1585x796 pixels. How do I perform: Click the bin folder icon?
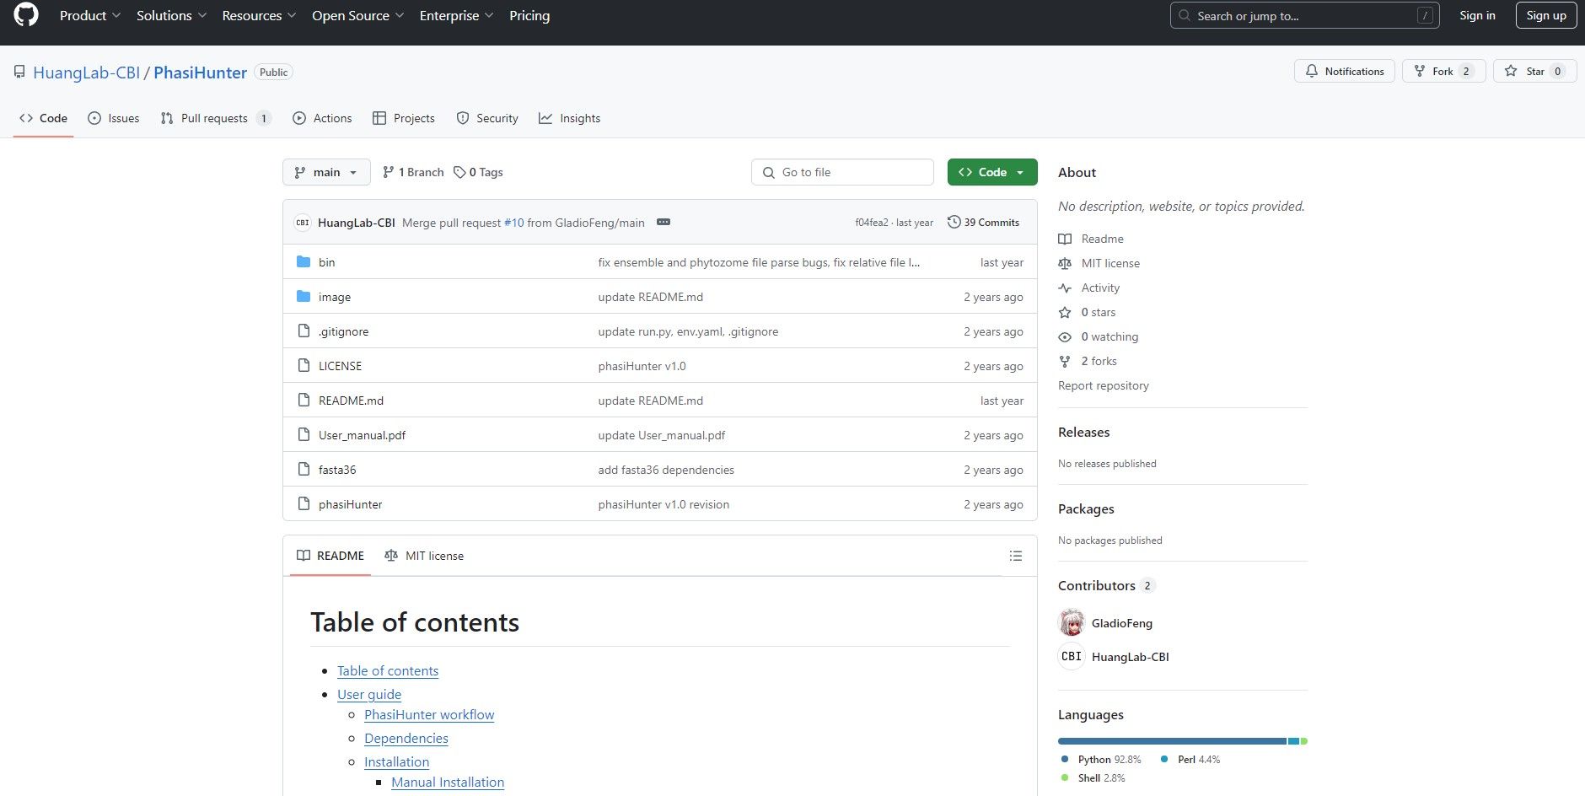(304, 262)
